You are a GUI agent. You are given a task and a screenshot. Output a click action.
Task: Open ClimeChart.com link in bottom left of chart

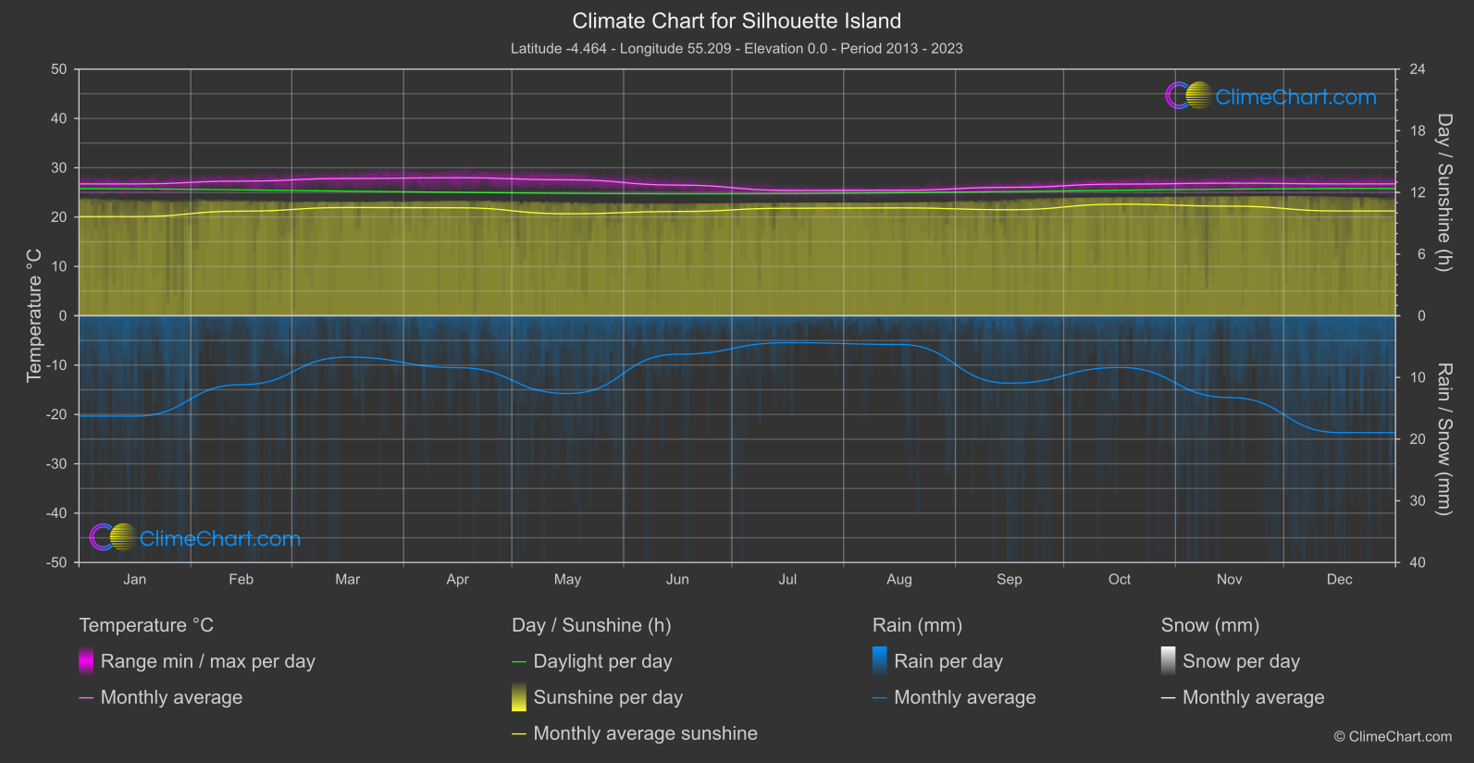(220, 538)
